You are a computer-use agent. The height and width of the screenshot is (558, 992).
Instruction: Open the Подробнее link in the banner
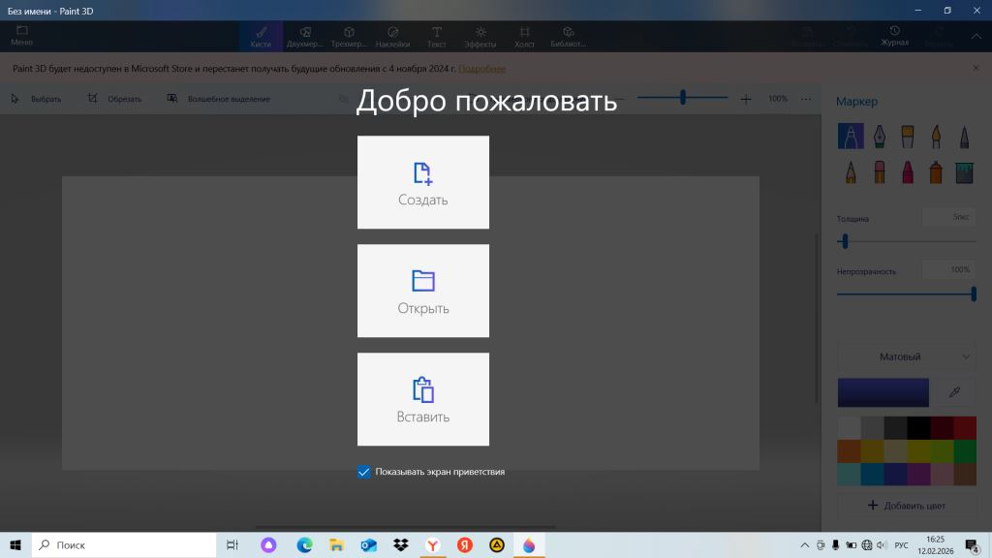coord(481,69)
